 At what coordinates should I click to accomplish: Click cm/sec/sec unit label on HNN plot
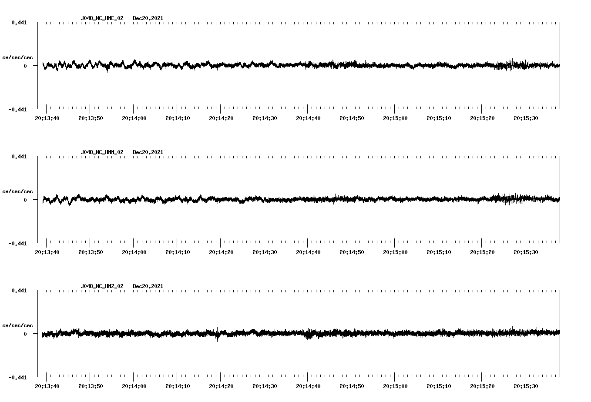pos(17,191)
